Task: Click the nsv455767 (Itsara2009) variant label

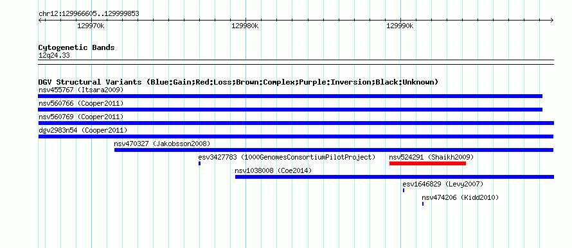Action: (x=81, y=90)
